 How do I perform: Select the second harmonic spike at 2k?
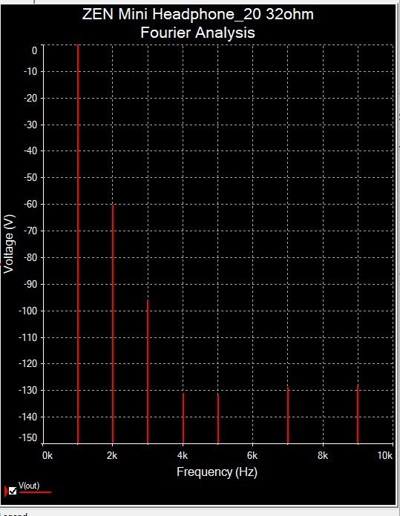(x=113, y=324)
